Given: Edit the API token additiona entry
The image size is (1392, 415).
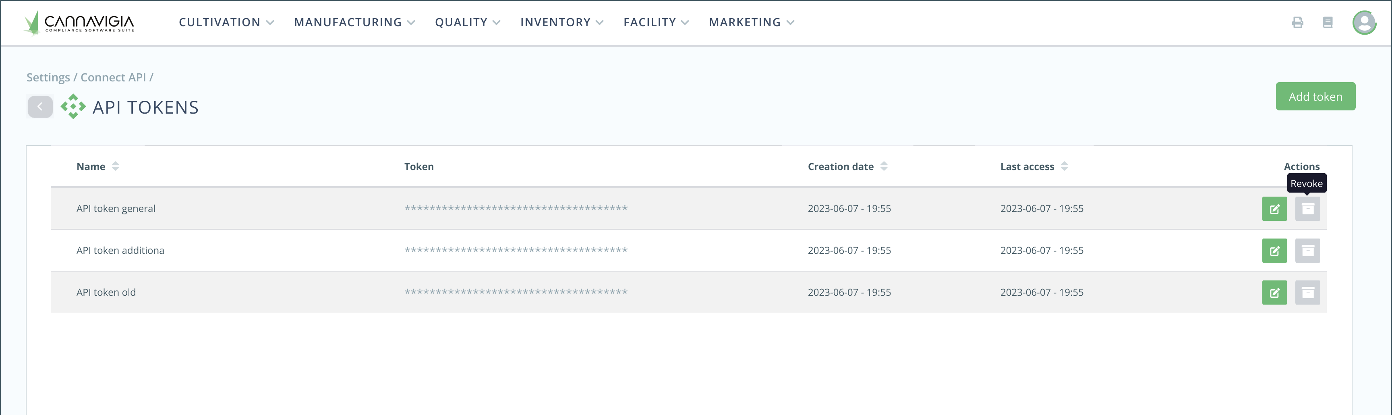Looking at the screenshot, I should pyautogui.click(x=1274, y=251).
